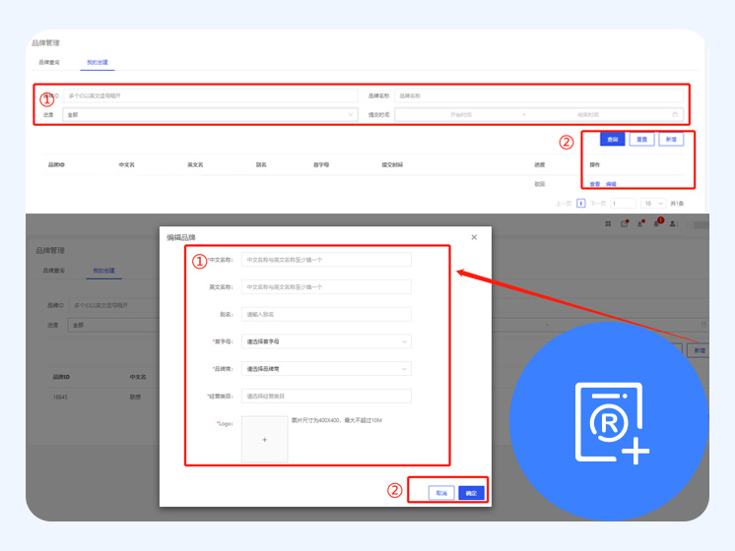Click the 编辑 link in 操作 column
The height and width of the screenshot is (551, 735).
pyautogui.click(x=611, y=184)
